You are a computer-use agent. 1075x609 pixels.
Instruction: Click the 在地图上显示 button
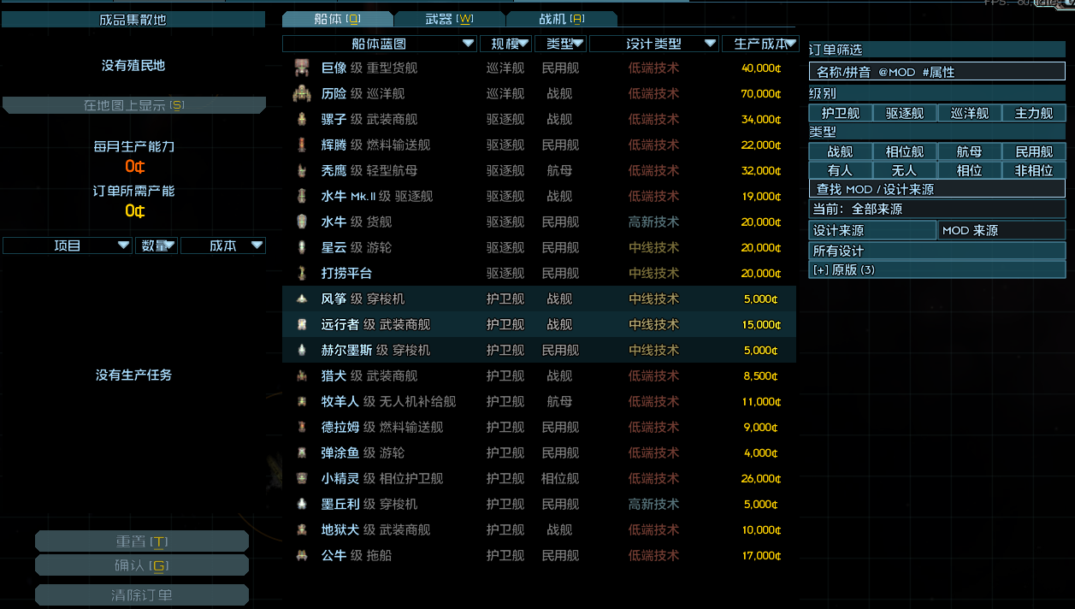(134, 105)
